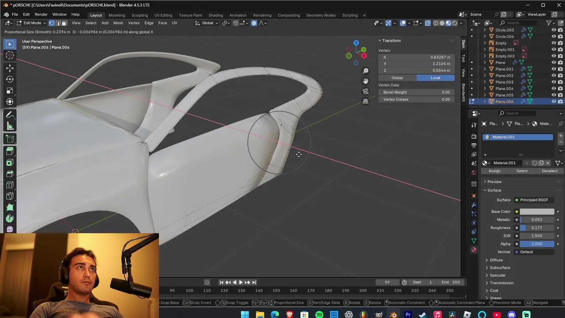Enable edge select mode
This screenshot has width=565, height=318.
58,23
